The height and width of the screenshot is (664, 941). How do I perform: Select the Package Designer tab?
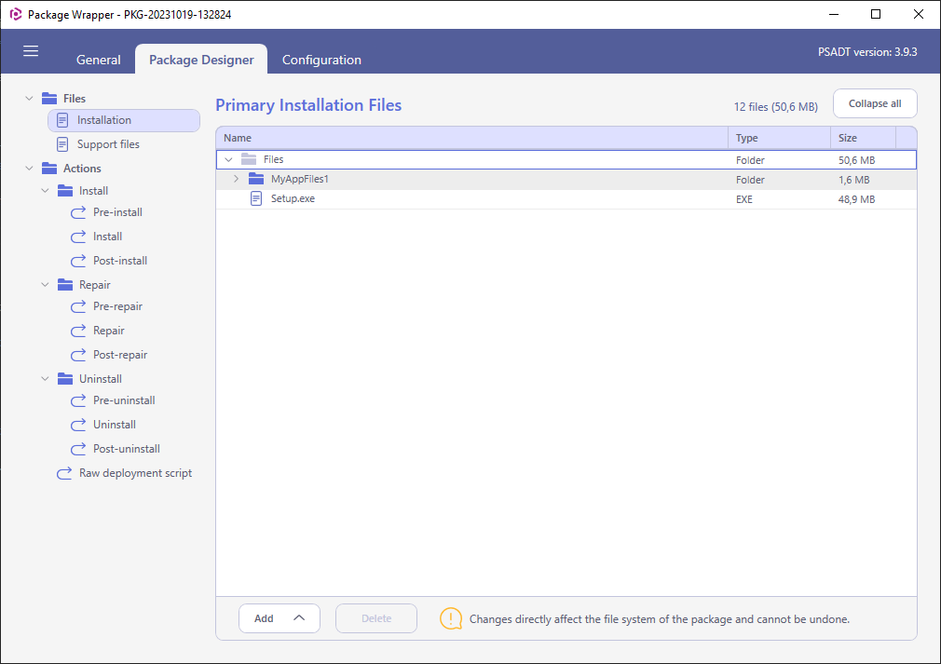click(x=201, y=60)
